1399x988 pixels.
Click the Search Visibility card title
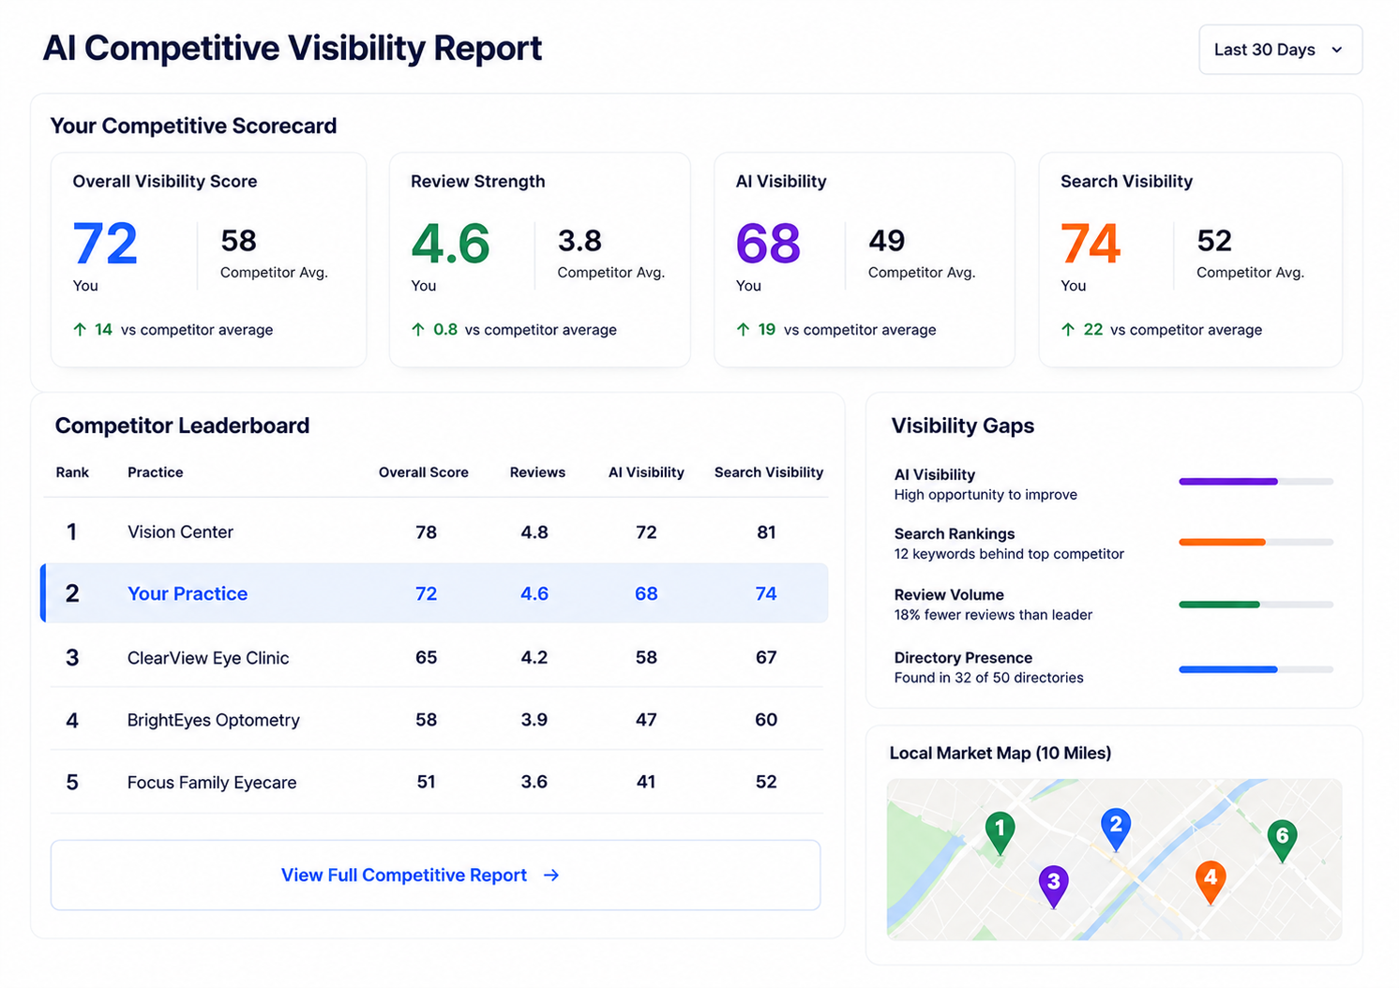1126,182
